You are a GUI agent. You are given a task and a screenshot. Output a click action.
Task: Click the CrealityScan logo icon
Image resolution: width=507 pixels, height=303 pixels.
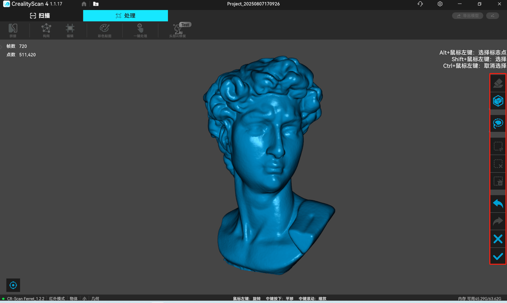tap(6, 4)
